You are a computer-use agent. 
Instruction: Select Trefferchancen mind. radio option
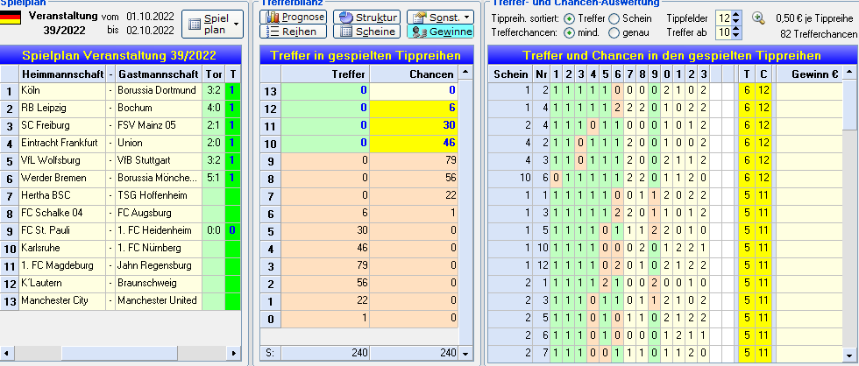pyautogui.click(x=569, y=32)
